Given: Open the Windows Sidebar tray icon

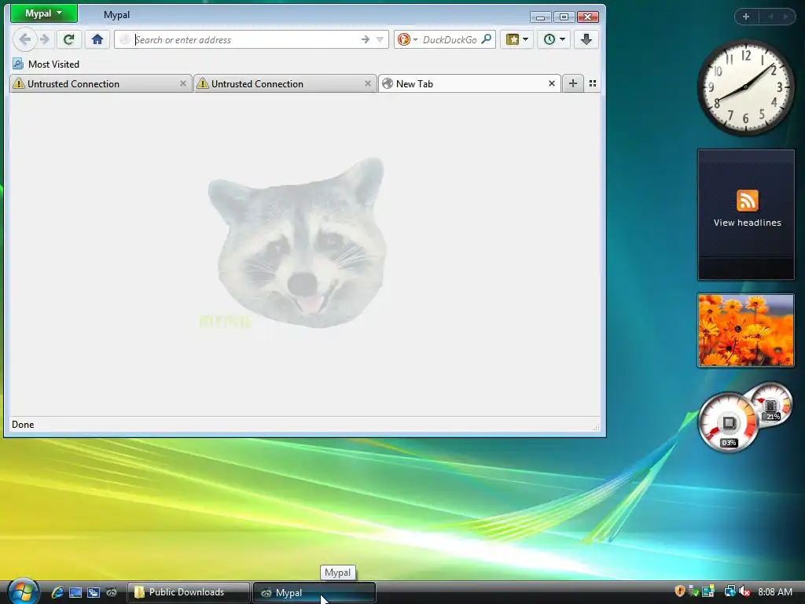Looking at the screenshot, I should 708,591.
